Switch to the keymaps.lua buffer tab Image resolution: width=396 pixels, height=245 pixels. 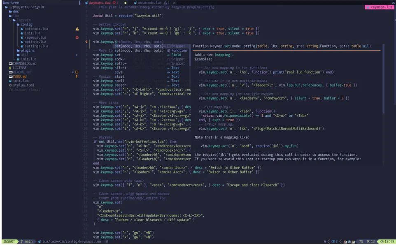click(100, 3)
